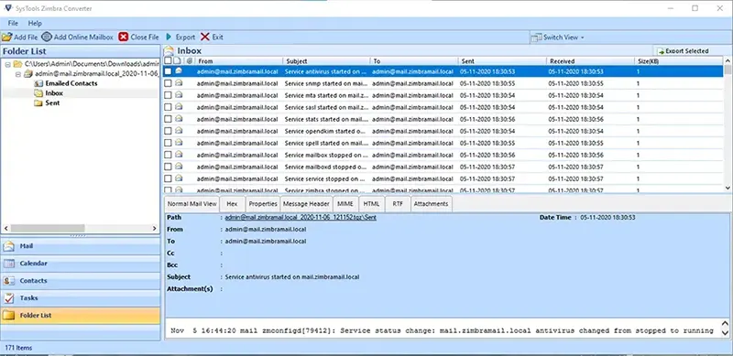The height and width of the screenshot is (356, 733).
Task: Click right arrow of folder tree scrollbar
Action: [x=154, y=229]
